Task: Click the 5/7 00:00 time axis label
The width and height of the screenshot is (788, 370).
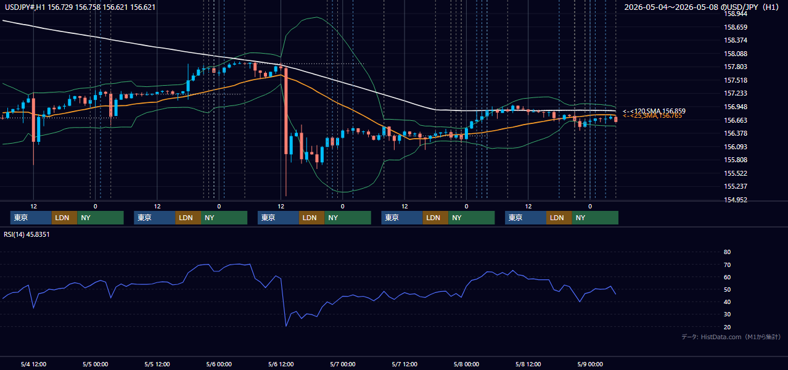Action: [342, 364]
